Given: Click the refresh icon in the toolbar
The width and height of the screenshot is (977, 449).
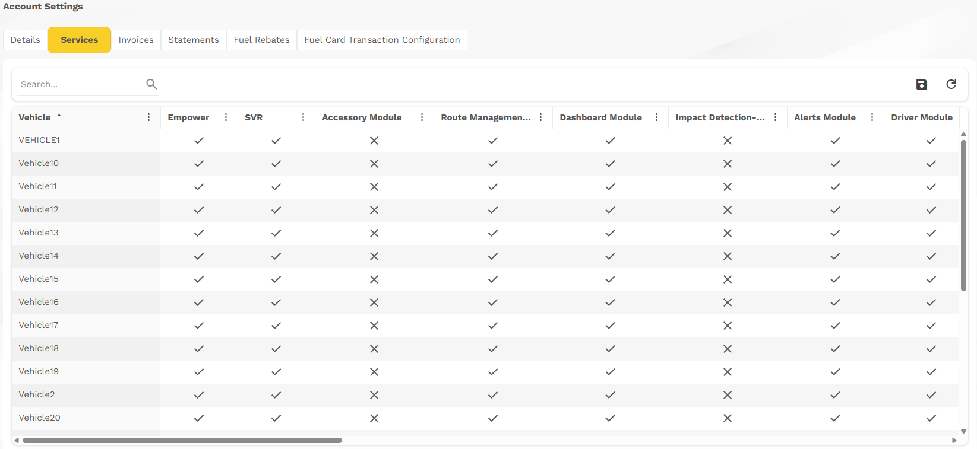Looking at the screenshot, I should click(951, 84).
